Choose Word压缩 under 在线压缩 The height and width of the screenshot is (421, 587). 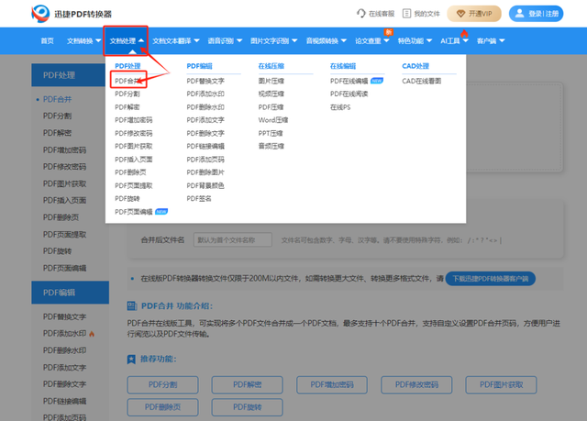tap(273, 120)
